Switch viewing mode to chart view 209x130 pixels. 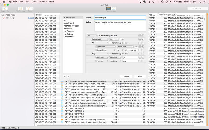click(x=114, y=8)
